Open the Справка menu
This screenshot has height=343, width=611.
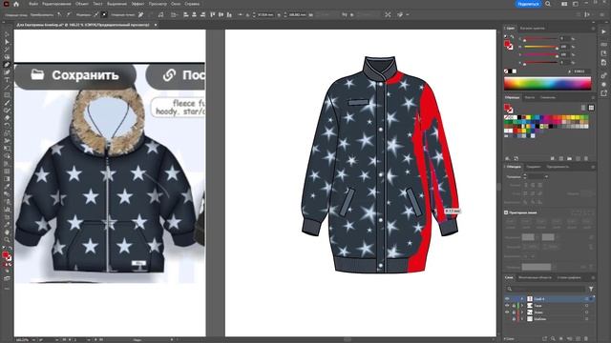(x=192, y=4)
